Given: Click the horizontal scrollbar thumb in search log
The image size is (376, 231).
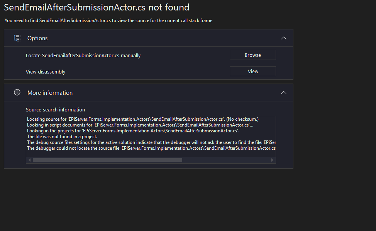Looking at the screenshot, I should point(107,160).
